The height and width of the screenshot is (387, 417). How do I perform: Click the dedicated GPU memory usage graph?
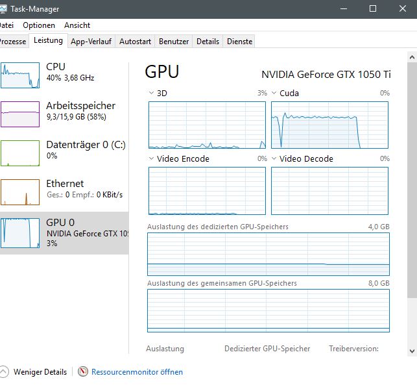tap(268, 255)
